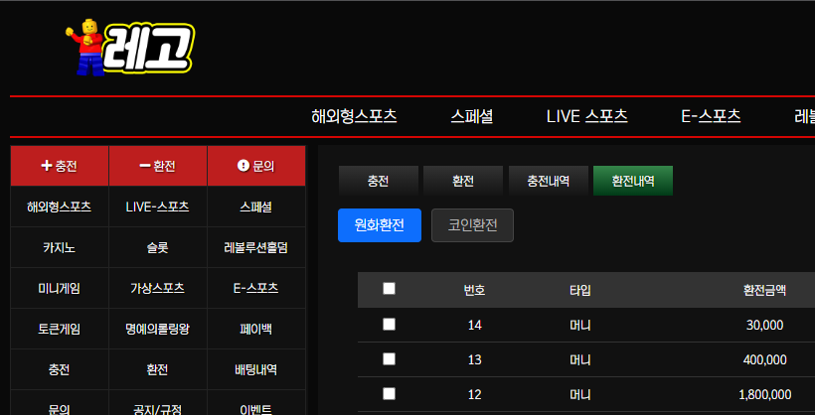Open LIVE 스포츠 in the top navigation
The height and width of the screenshot is (415, 815).
coord(586,117)
